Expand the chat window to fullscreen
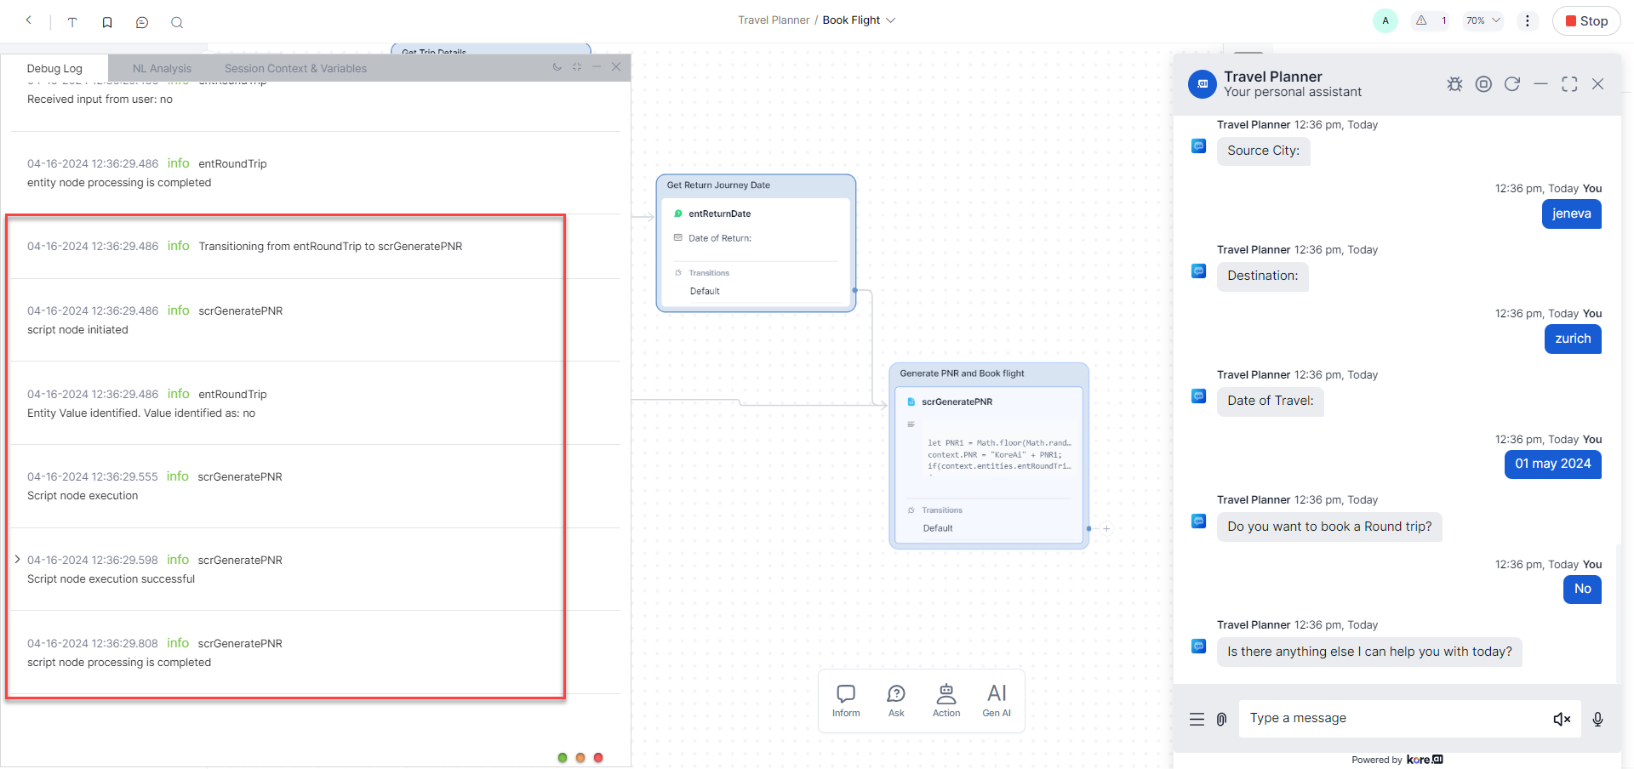The width and height of the screenshot is (1634, 769). point(1570,84)
